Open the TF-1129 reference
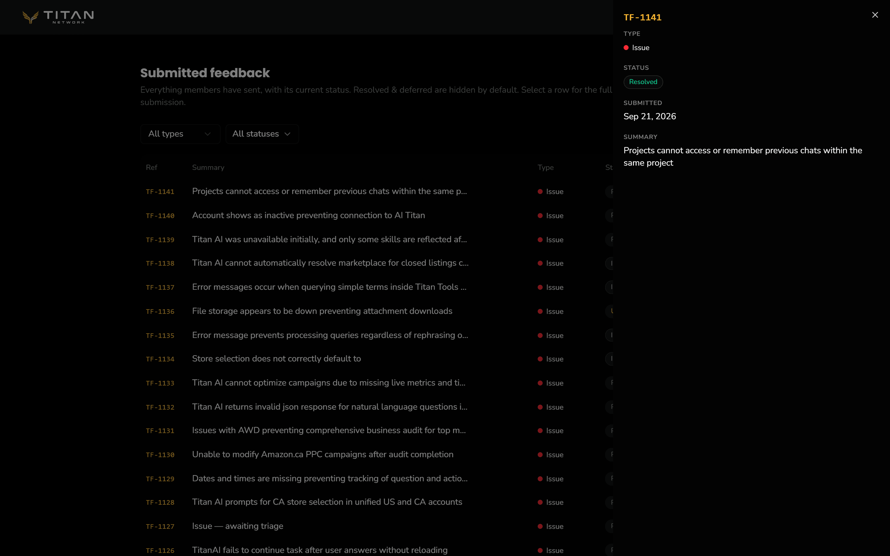 coord(160,479)
